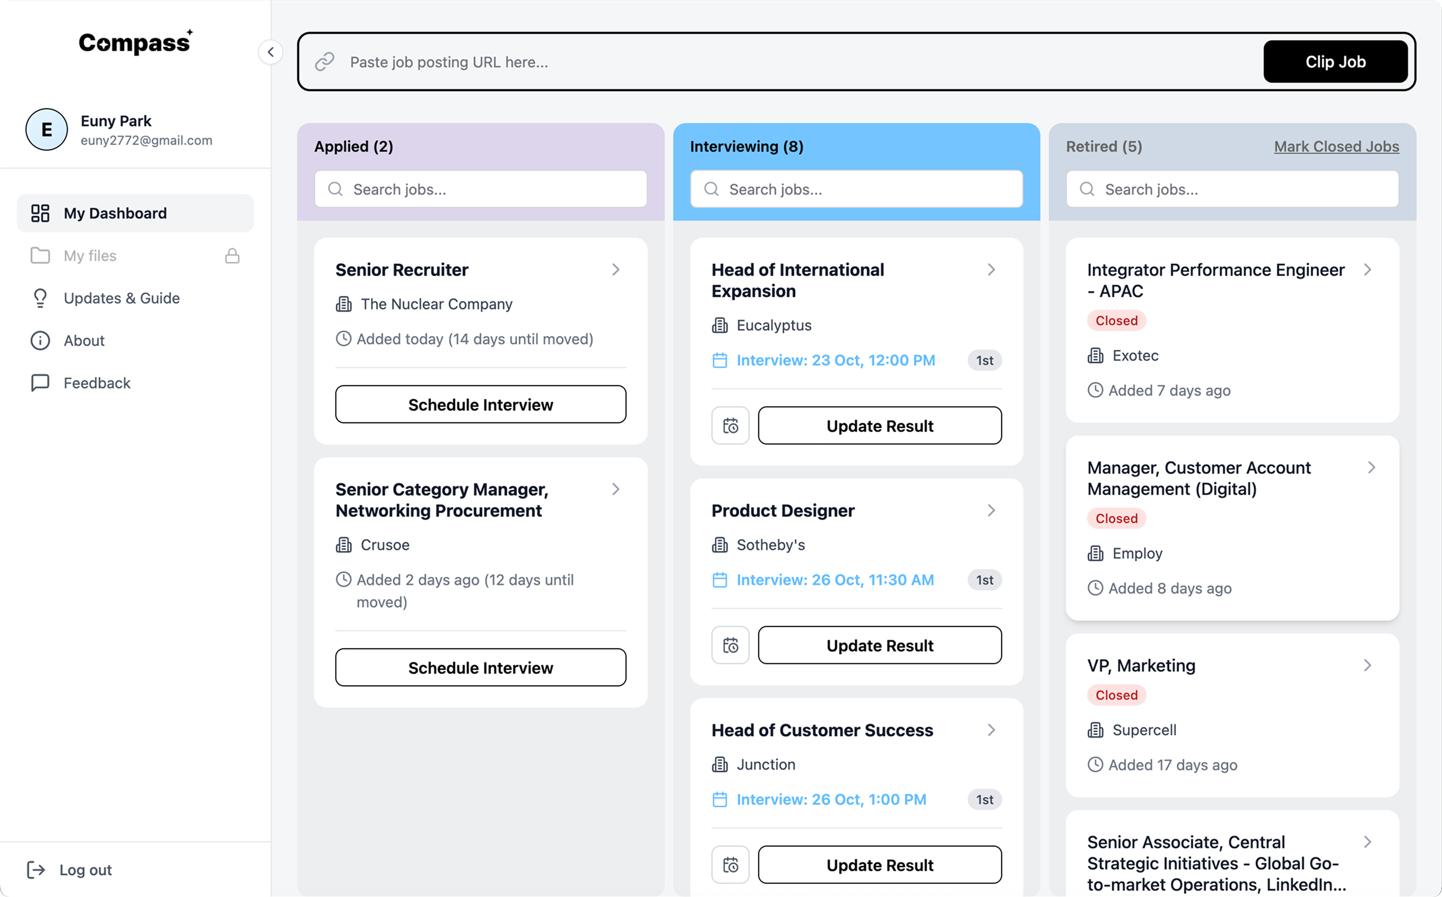The width and height of the screenshot is (1442, 897).
Task: Click the reschedule icon on Junction card
Action: (730, 864)
